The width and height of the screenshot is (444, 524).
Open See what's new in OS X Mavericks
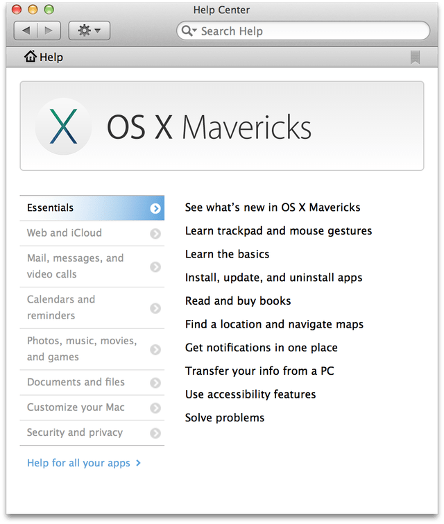[273, 208]
